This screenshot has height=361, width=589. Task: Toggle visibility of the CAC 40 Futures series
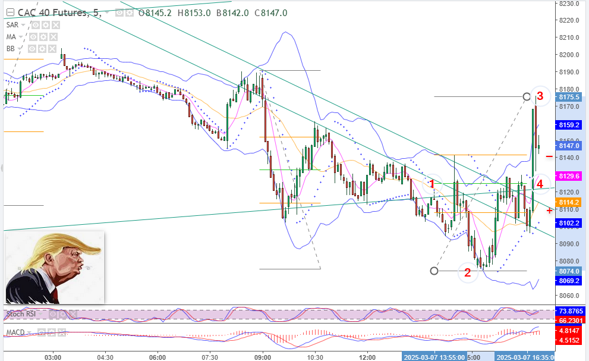119,12
